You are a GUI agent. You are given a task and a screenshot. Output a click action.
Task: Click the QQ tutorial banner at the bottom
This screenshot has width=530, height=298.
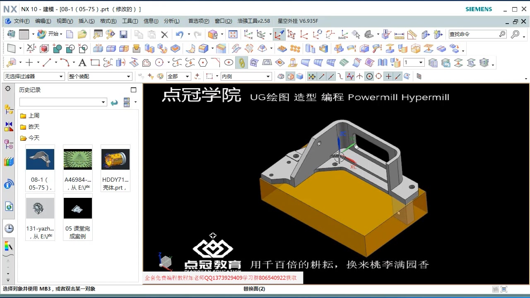click(224, 278)
